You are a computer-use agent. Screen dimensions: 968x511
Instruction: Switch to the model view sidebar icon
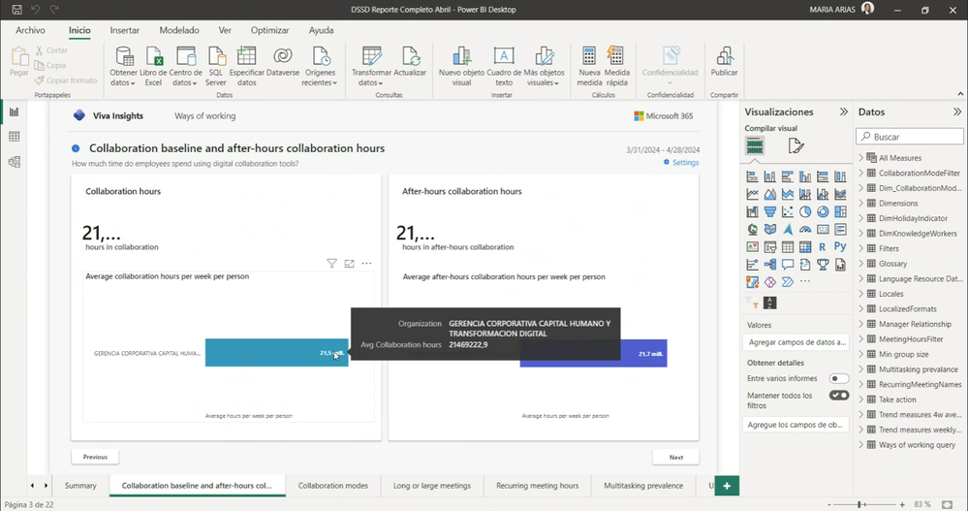click(15, 162)
